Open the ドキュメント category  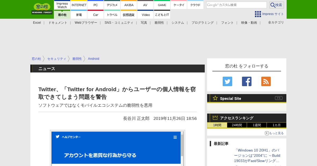pos(58,23)
